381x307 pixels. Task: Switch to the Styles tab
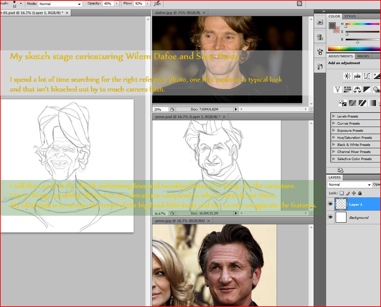click(x=350, y=17)
